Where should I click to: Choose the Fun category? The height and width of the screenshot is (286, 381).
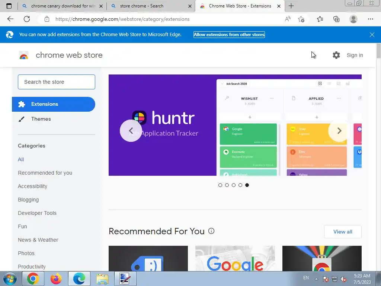(22, 226)
